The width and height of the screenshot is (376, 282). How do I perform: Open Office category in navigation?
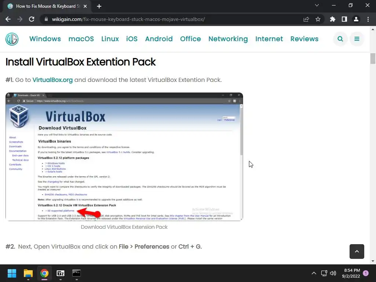(191, 39)
